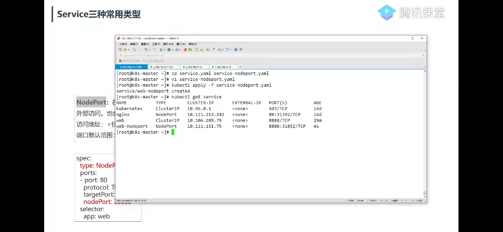Expand the session properties dropdown arrow
Screen dimensions: 503x232
pos(149,50)
